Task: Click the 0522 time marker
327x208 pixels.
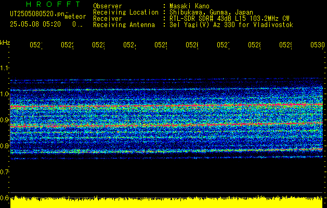Action: [68, 45]
